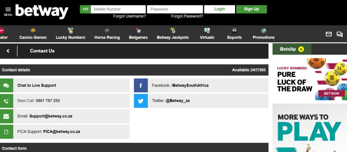Click BET NOW on Lucky Numbers banner
The height and width of the screenshot is (152, 347).
pos(331,93)
